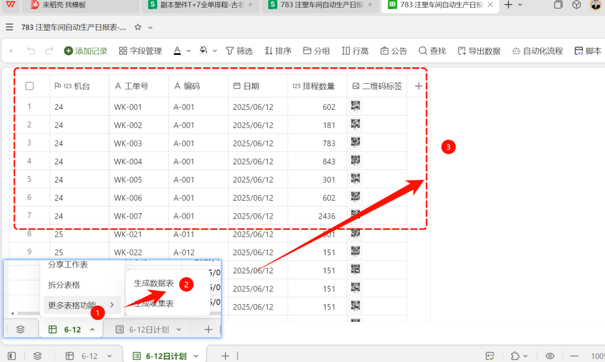
Task: Click the 工单号 column header
Action: [x=139, y=86]
